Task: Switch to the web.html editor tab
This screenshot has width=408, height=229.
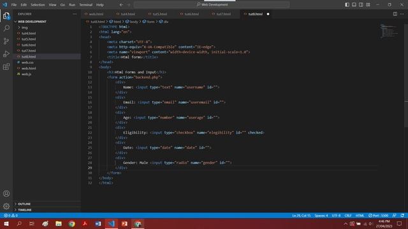Action: click(96, 14)
